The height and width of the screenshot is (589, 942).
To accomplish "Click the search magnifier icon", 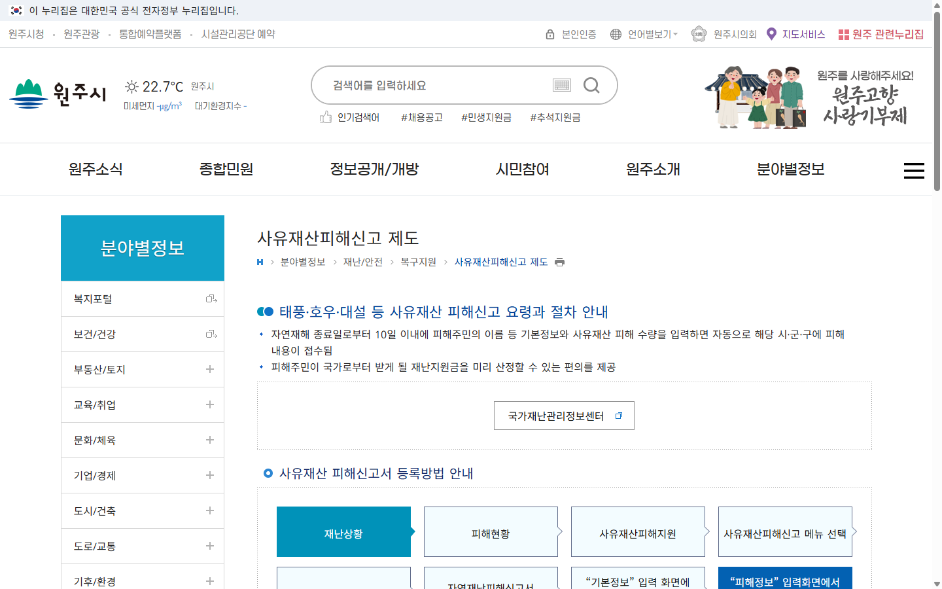I will 591,85.
